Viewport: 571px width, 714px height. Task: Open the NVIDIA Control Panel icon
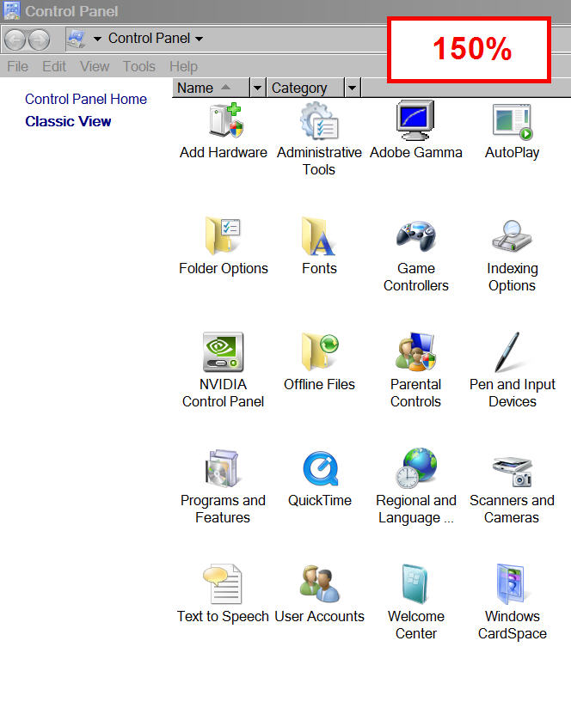(x=223, y=352)
